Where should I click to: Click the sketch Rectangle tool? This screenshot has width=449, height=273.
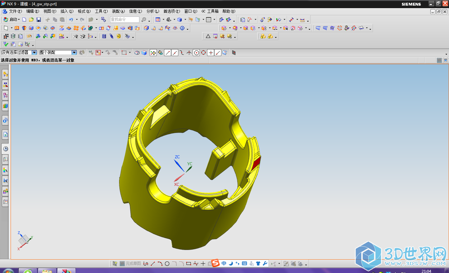(x=189, y=264)
